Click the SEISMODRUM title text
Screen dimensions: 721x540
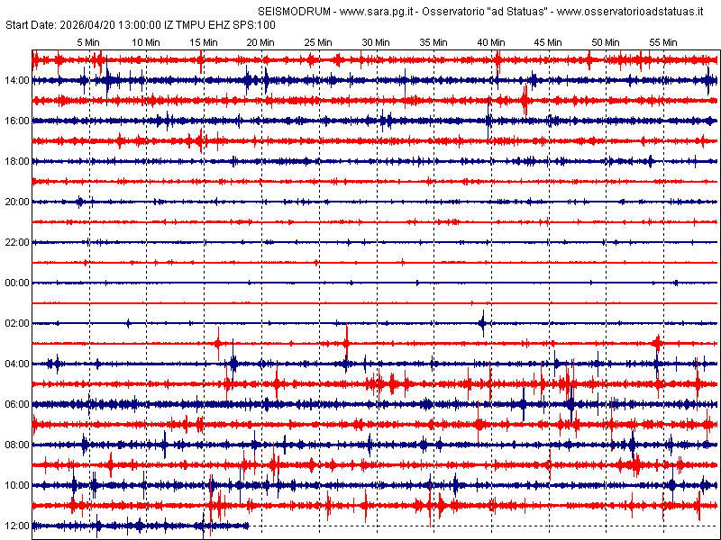coord(283,12)
